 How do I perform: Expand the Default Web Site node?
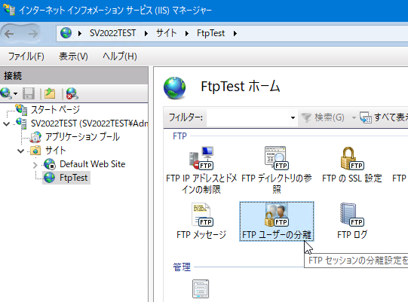(x=35, y=165)
